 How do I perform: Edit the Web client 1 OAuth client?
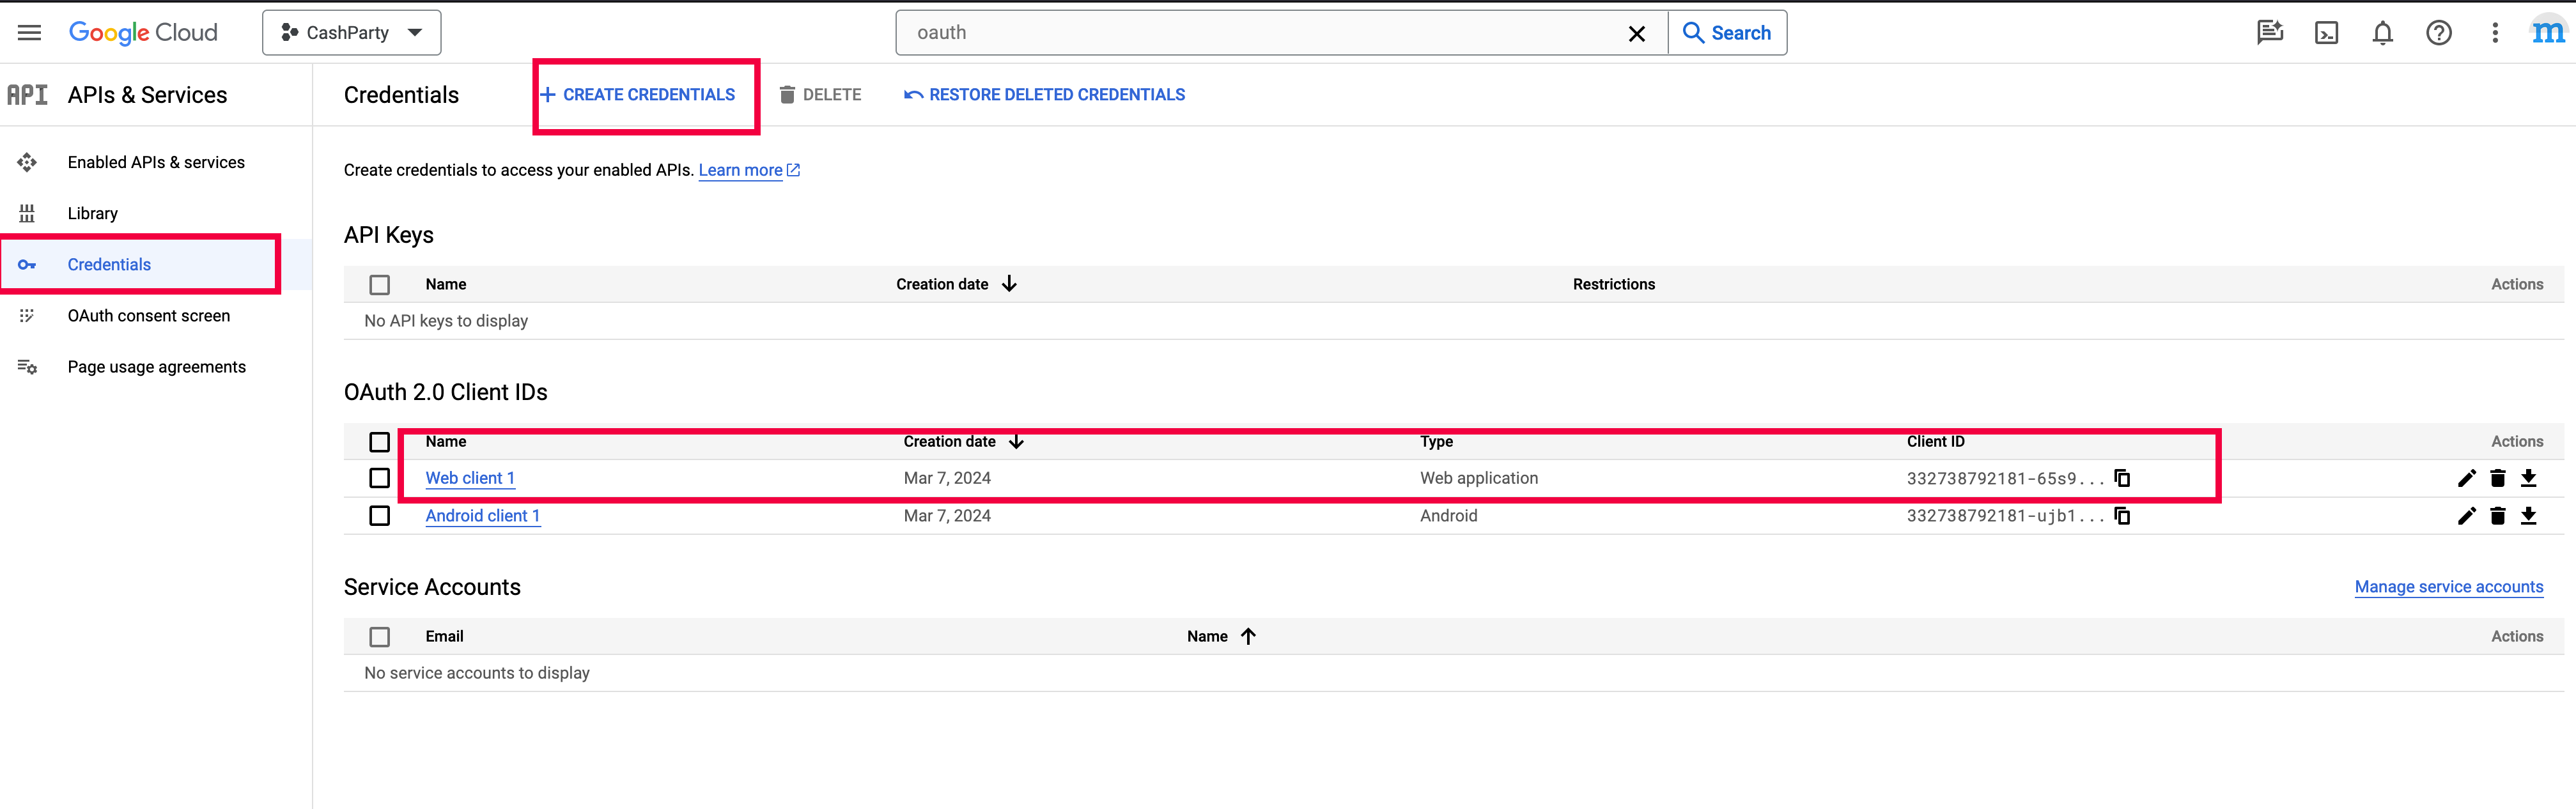[2466, 478]
